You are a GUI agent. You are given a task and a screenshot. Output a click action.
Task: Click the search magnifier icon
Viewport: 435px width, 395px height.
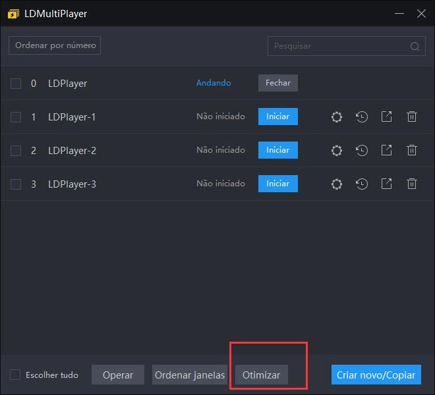415,46
